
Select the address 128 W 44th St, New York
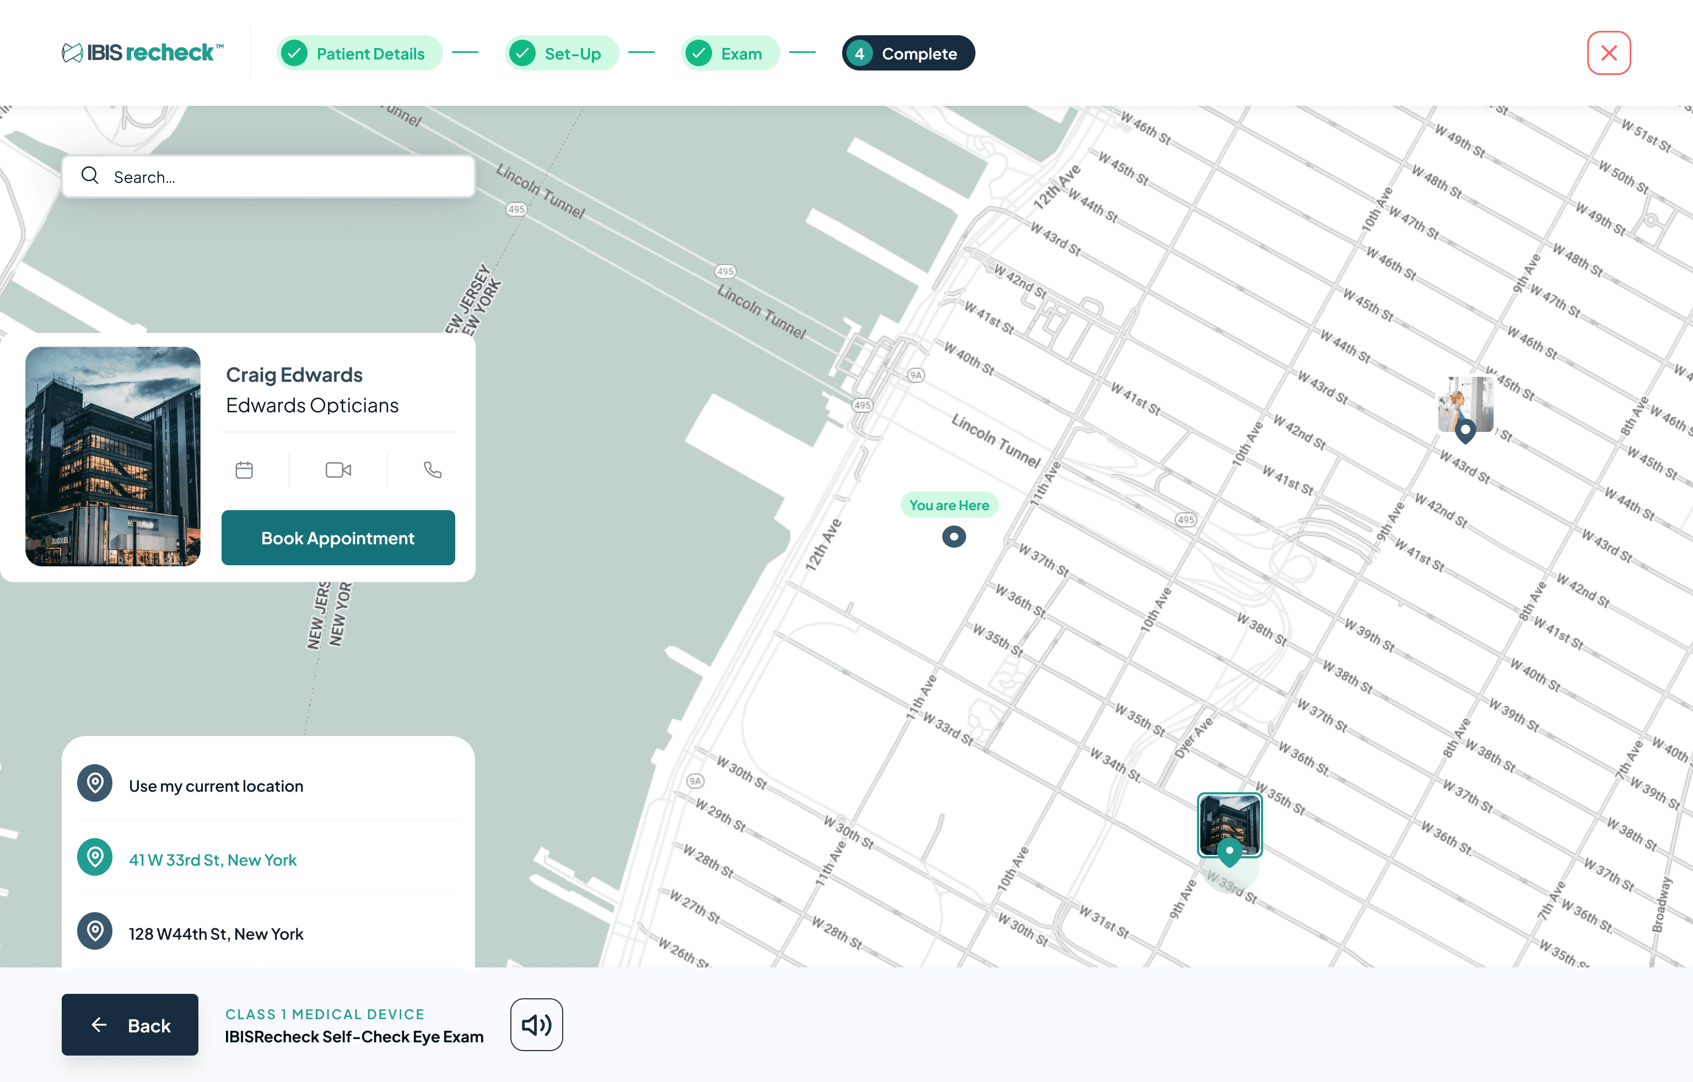(216, 934)
